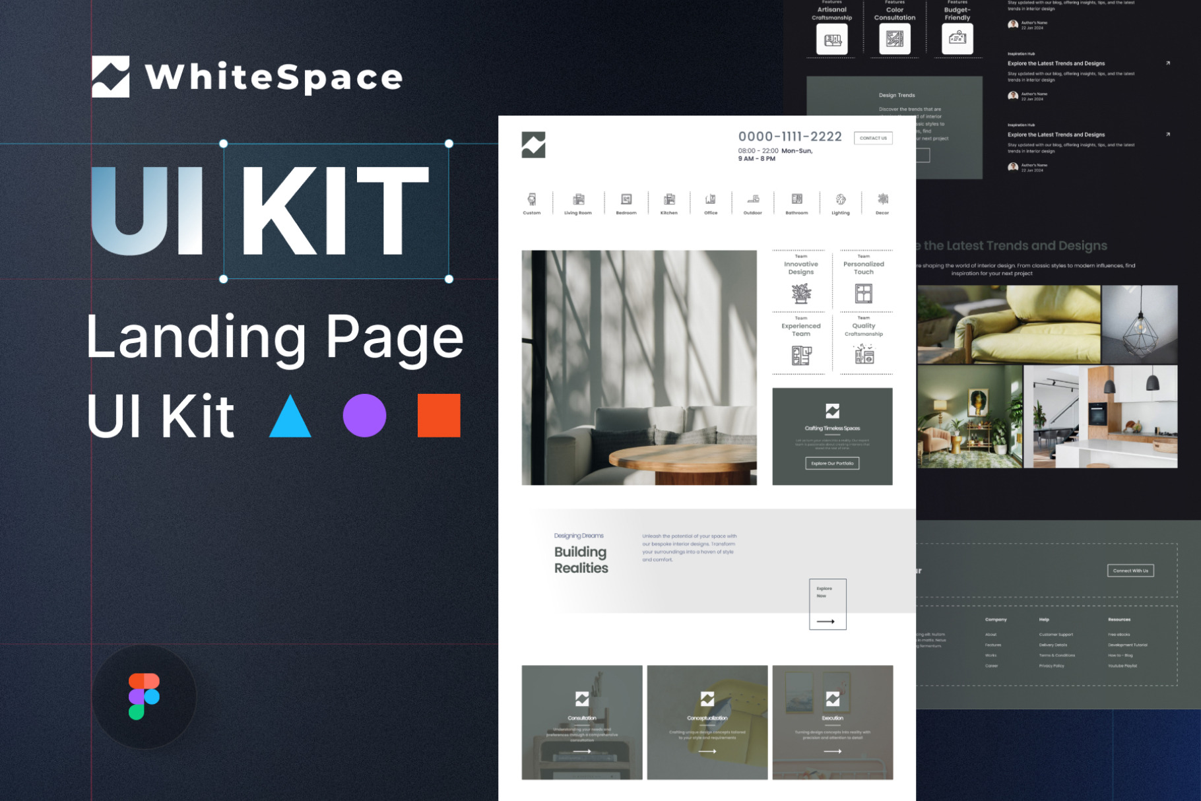The height and width of the screenshot is (801, 1201).
Task: Open the Bedroom category icon
Action: 626,200
